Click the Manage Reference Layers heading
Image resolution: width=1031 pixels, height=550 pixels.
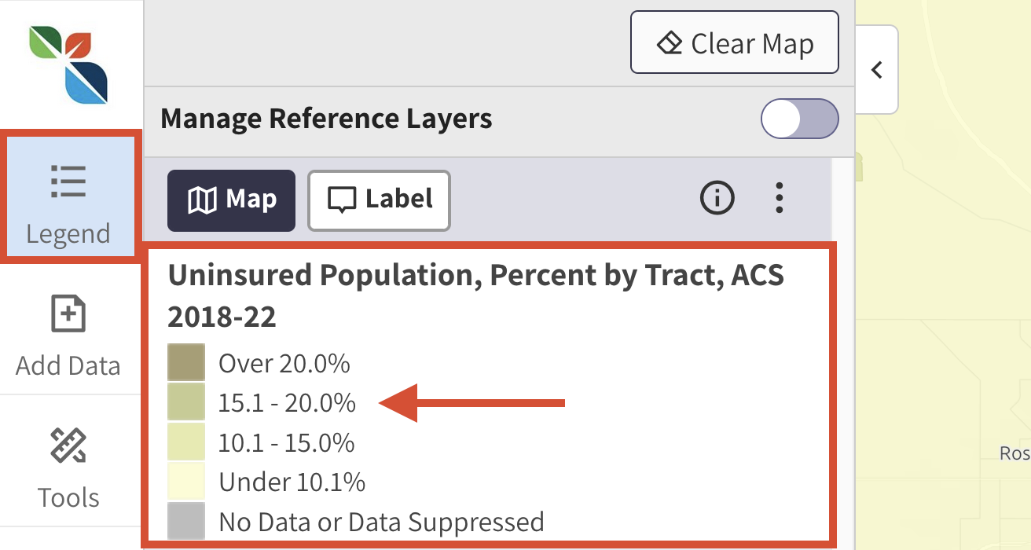coord(326,118)
